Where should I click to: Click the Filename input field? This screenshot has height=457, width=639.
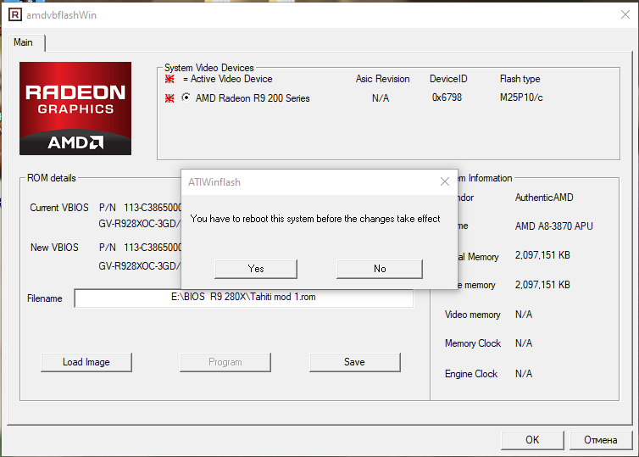244,298
